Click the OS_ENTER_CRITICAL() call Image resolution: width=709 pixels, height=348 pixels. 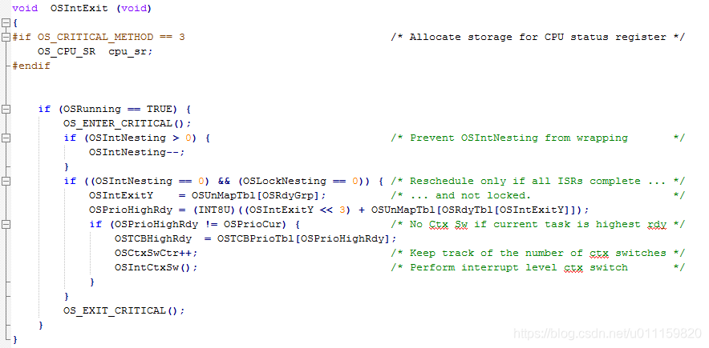[x=128, y=123]
